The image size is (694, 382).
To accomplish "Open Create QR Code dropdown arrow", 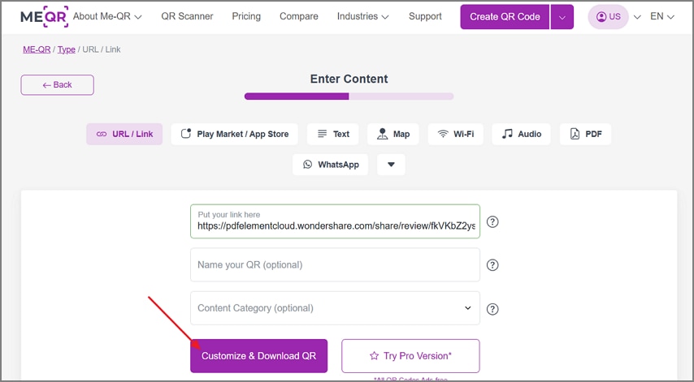I will coord(562,17).
